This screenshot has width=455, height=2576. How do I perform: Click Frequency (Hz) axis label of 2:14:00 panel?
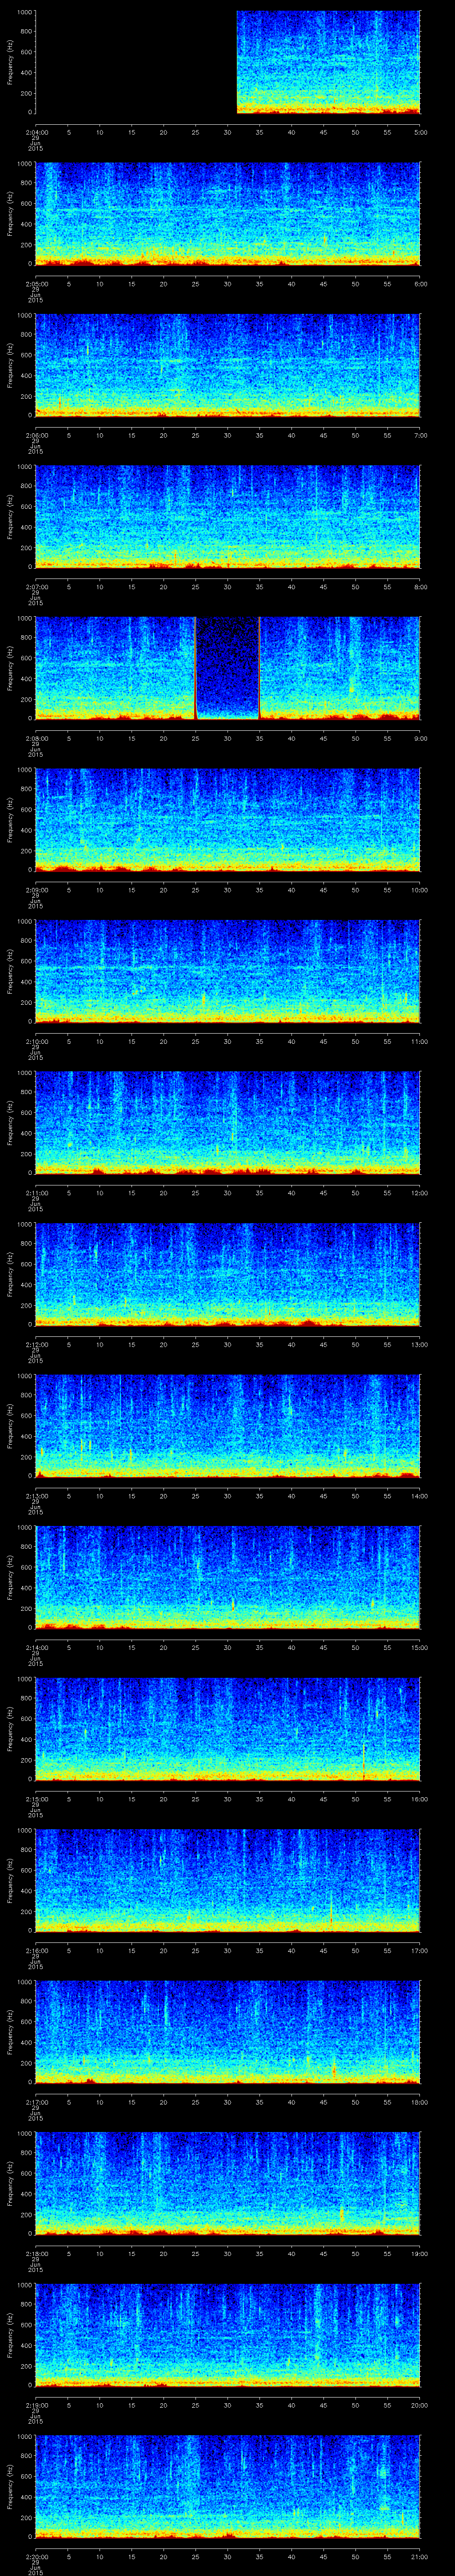(x=10, y=1577)
